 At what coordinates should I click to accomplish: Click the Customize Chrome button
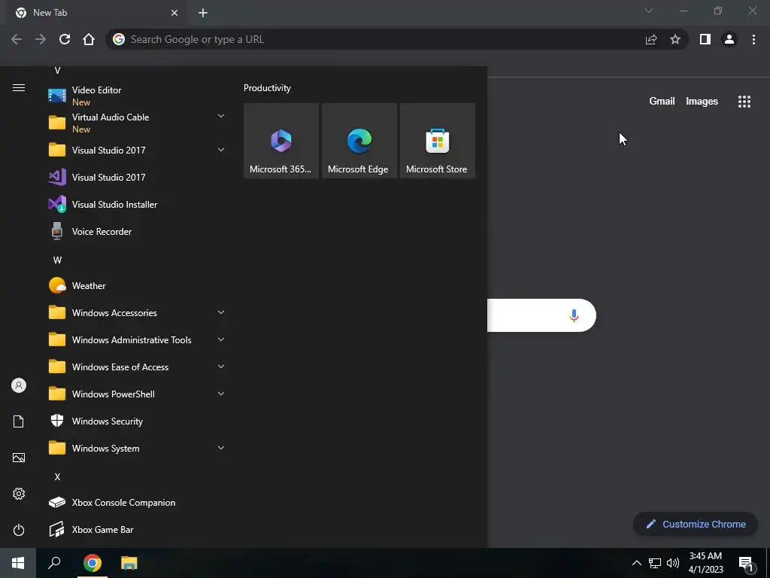tap(696, 524)
